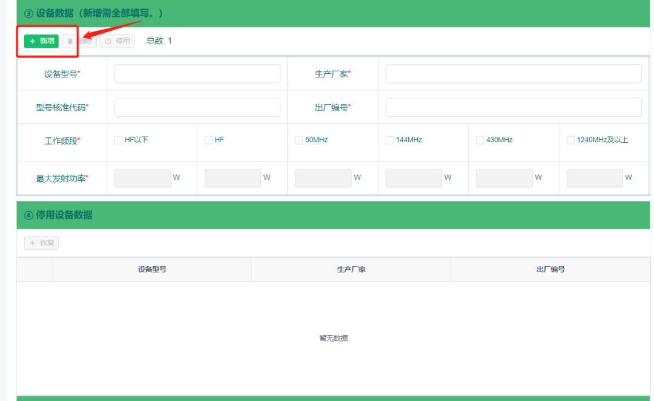Image resolution: width=654 pixels, height=401 pixels.
Task: Click the 设备型号 input field
Action: [x=197, y=74]
